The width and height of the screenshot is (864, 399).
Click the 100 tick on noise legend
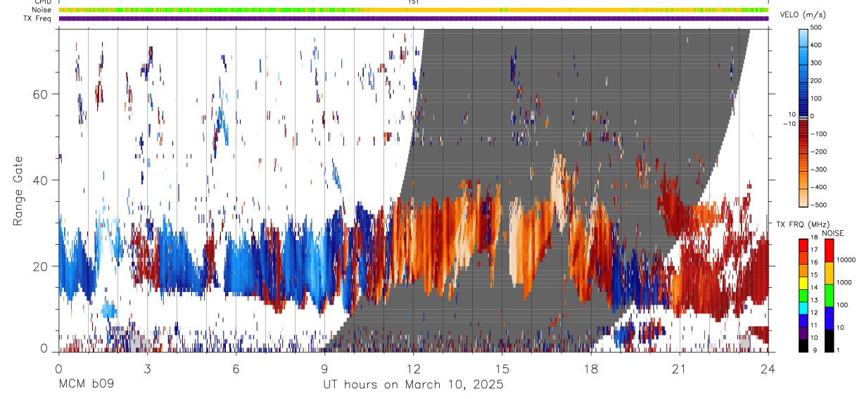point(842,305)
